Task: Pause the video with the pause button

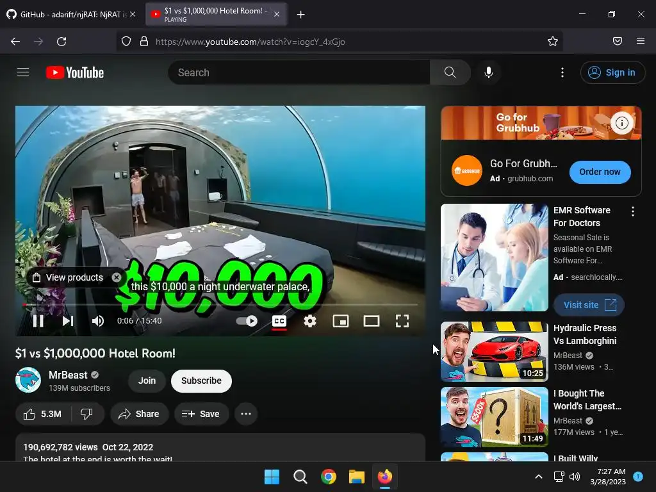Action: [38, 321]
